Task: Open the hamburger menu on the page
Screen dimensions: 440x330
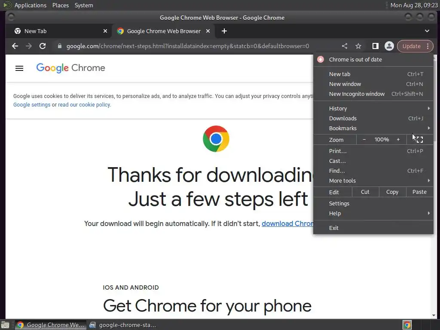Action: (19, 68)
